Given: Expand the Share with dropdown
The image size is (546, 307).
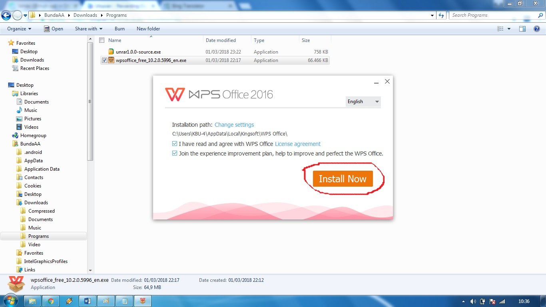Looking at the screenshot, I should click(88, 28).
